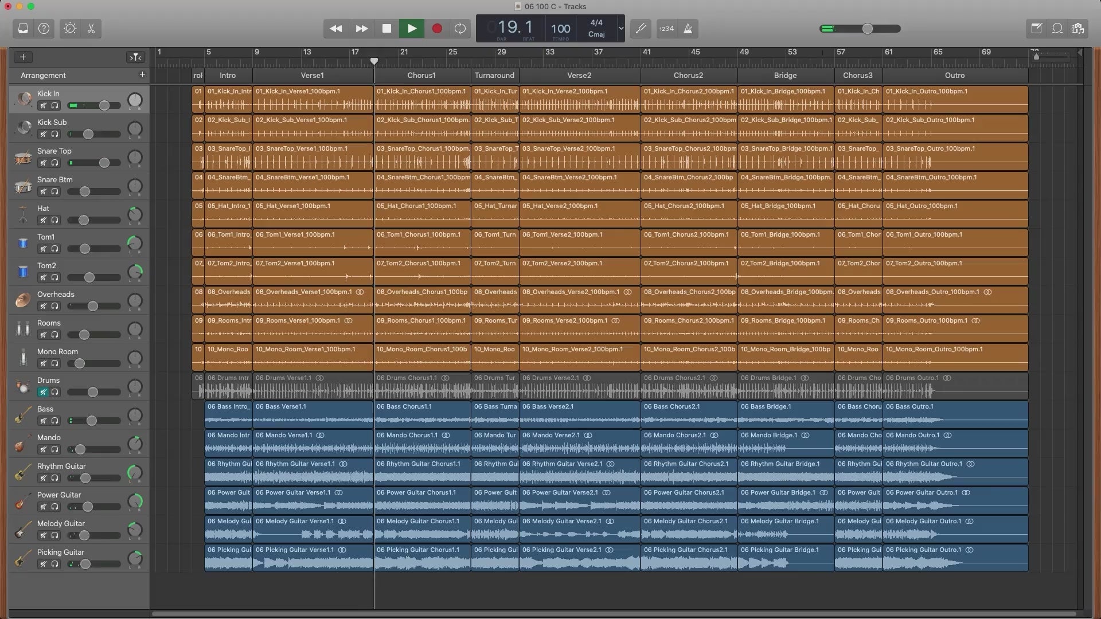
Task: Select the 06 Melody Guitar Outro.1 region
Action: pos(955,530)
